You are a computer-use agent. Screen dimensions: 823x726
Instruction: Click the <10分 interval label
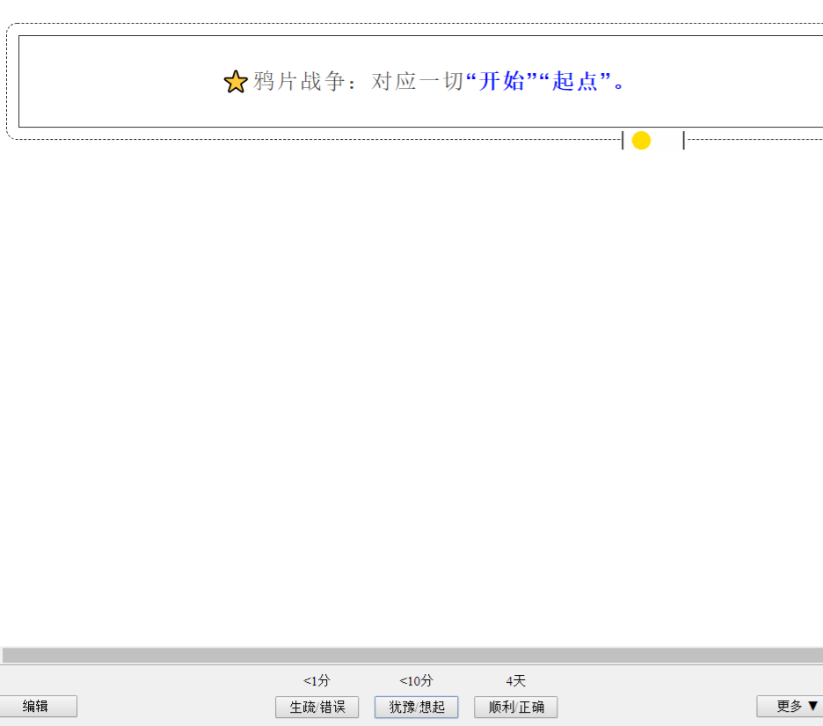point(416,681)
